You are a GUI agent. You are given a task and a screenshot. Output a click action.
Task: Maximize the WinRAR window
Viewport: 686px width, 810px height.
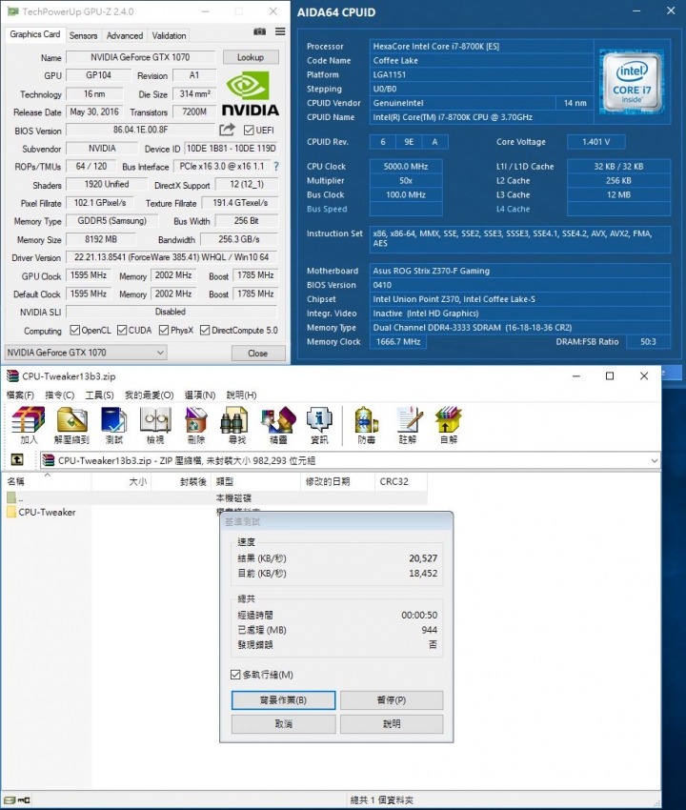click(610, 376)
